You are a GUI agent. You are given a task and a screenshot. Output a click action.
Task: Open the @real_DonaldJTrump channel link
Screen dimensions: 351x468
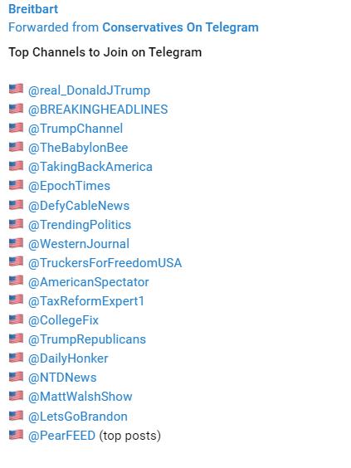(x=89, y=90)
